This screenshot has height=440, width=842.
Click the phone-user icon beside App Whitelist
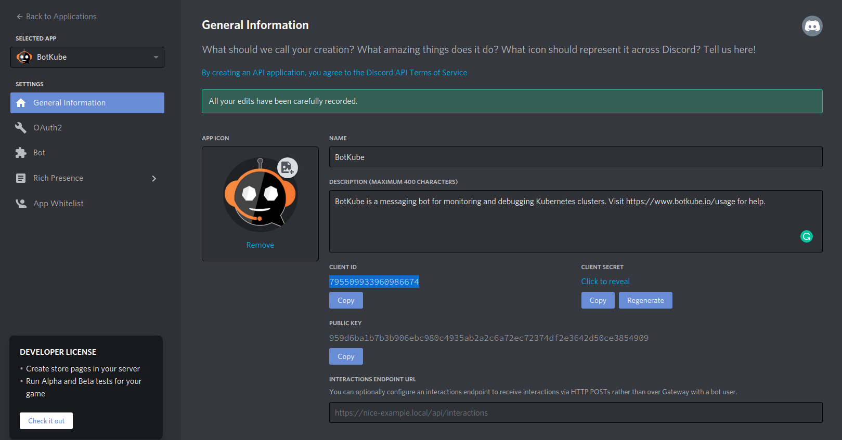[x=21, y=204]
